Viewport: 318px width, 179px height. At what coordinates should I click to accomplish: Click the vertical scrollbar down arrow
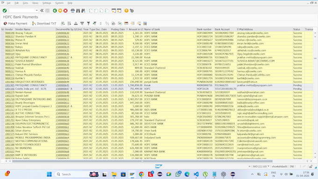(315, 157)
